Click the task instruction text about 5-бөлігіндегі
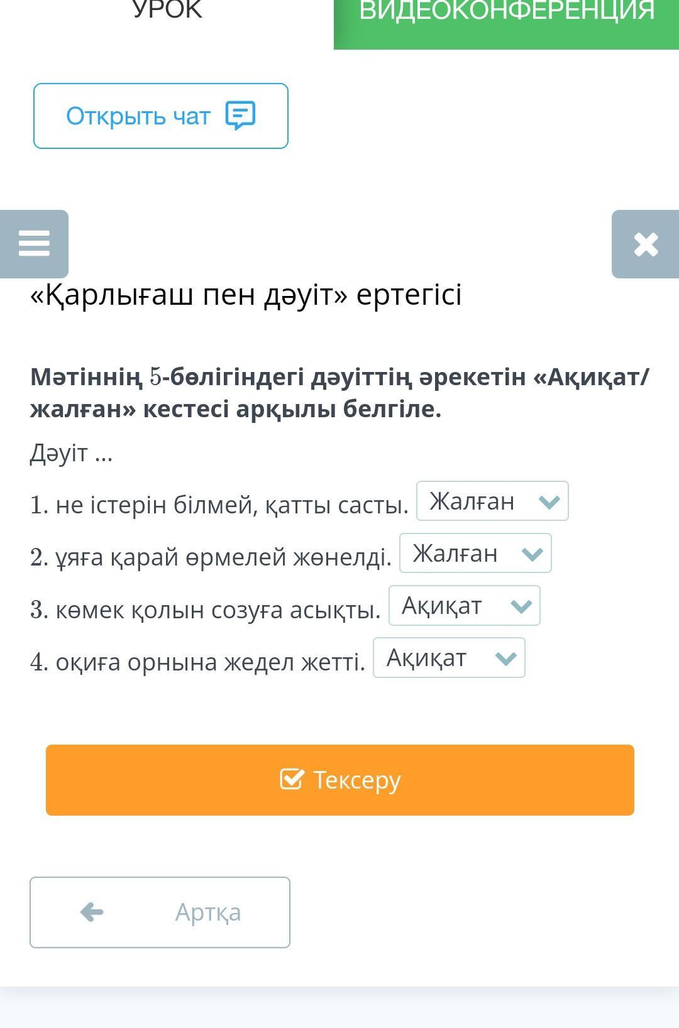 pos(339,393)
